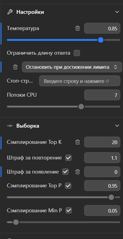Collapse the Выборка section chevron
This screenshot has width=123, height=239.
[117, 126]
